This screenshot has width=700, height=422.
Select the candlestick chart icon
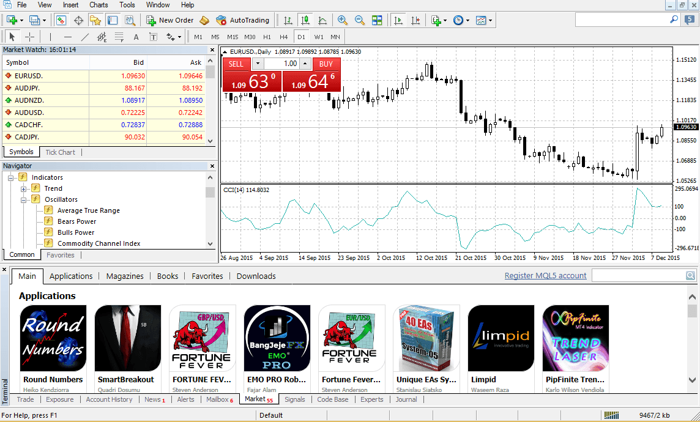click(x=305, y=20)
